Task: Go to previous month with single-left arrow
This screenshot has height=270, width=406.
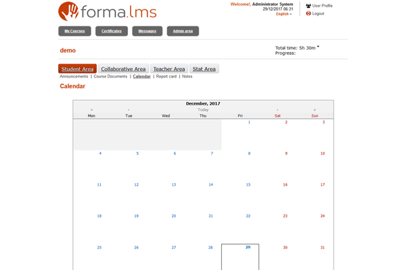Action: point(129,110)
